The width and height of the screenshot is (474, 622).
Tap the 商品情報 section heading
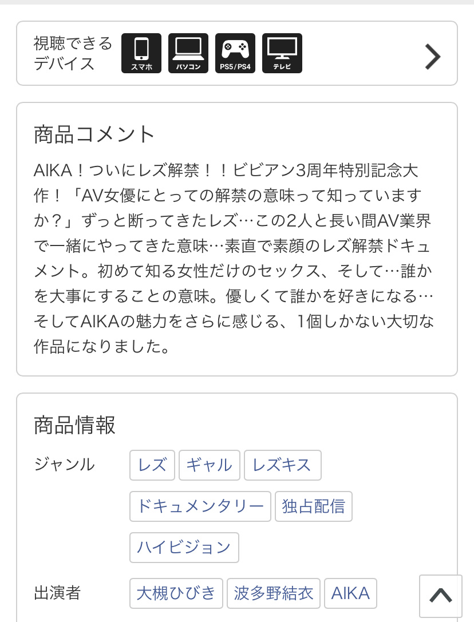pyautogui.click(x=74, y=425)
